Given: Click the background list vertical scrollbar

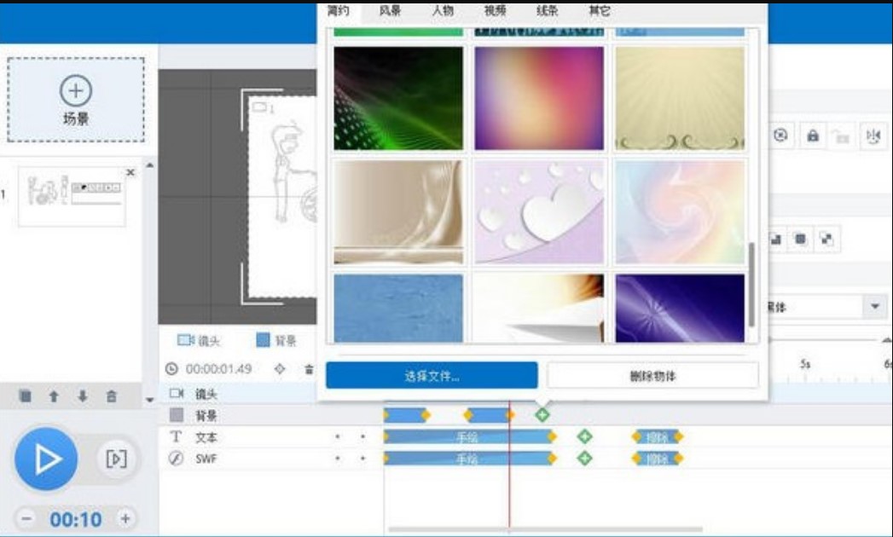Looking at the screenshot, I should (x=751, y=285).
